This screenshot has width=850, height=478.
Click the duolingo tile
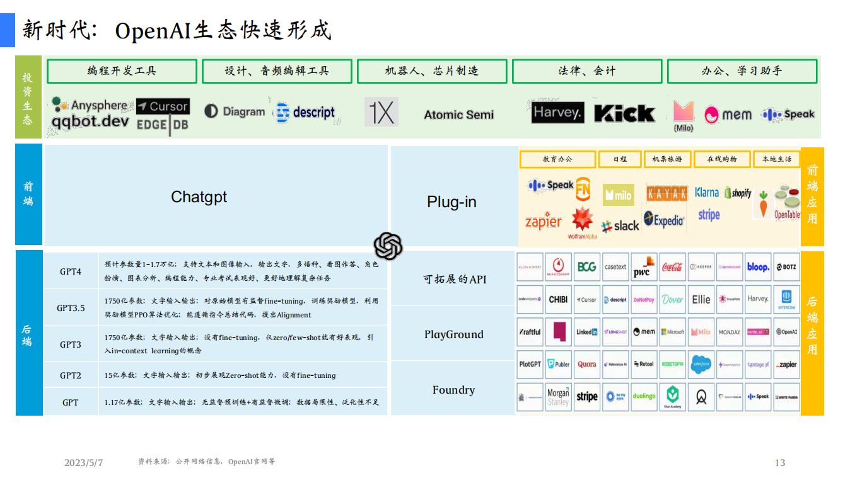click(644, 397)
